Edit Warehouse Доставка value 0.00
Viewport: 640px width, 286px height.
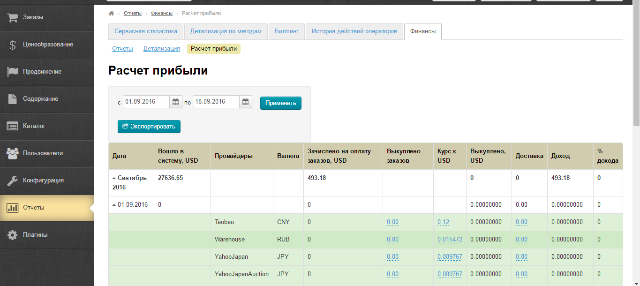pos(521,240)
